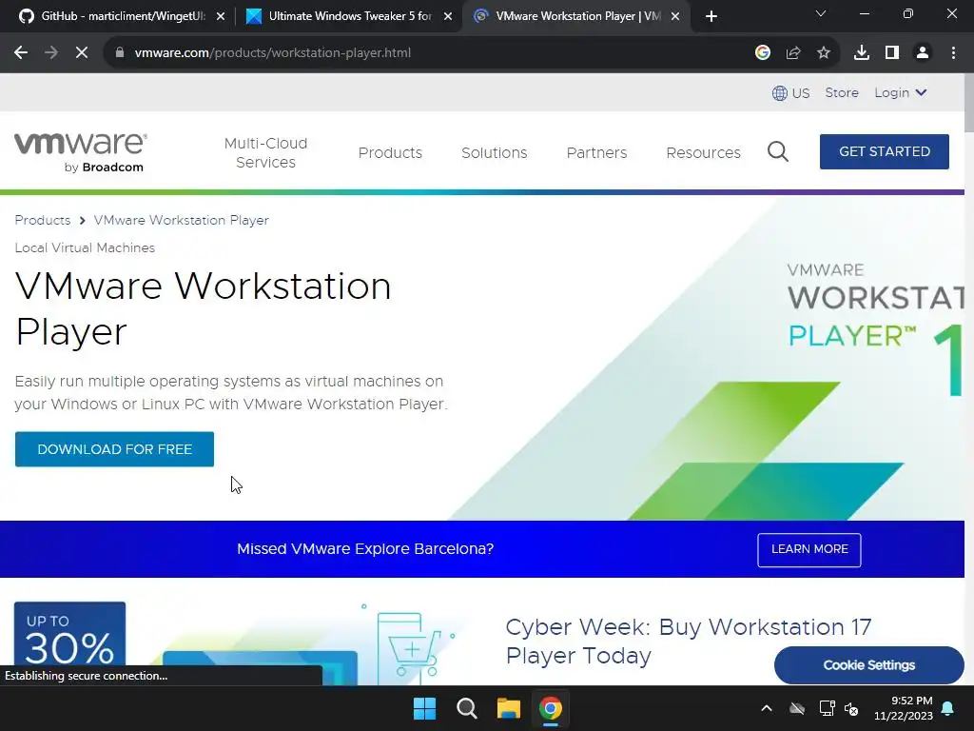Image resolution: width=974 pixels, height=731 pixels.
Task: Stop page loading with the X button
Action: [82, 53]
